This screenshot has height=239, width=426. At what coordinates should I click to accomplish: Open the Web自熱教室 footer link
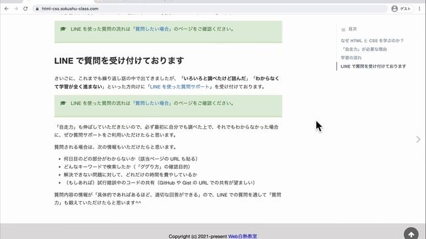(242, 236)
